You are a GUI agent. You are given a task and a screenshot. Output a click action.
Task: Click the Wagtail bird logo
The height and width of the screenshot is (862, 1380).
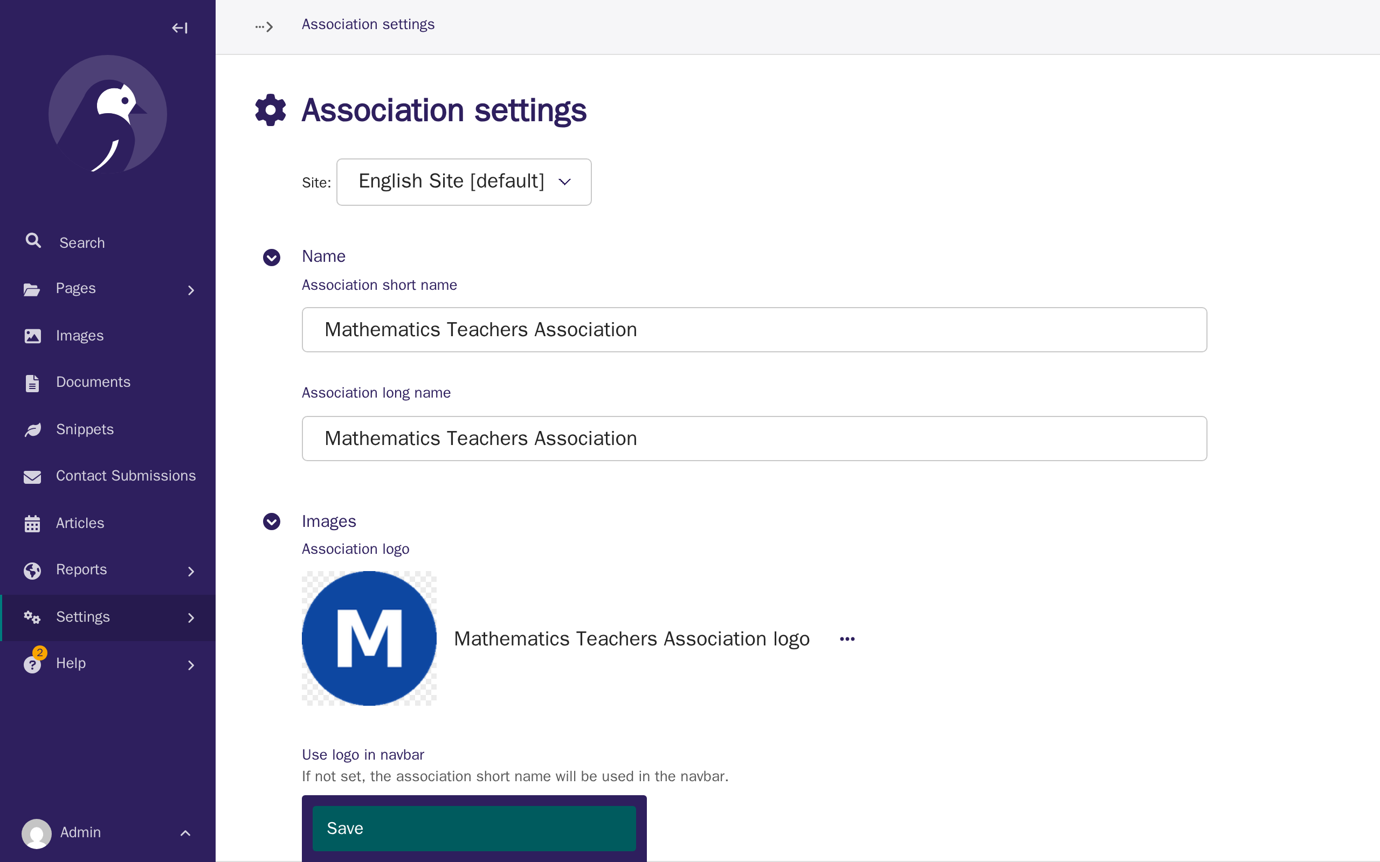pos(108,114)
